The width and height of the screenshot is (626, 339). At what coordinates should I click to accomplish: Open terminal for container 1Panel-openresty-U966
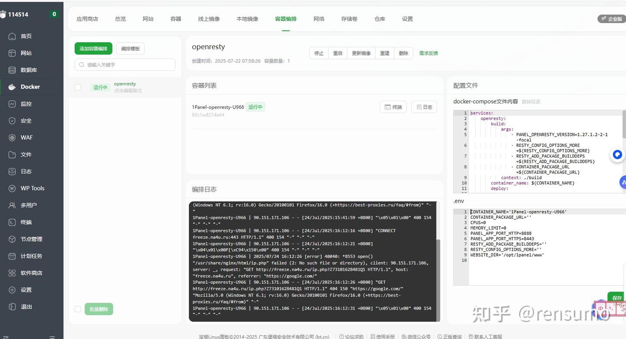(393, 107)
